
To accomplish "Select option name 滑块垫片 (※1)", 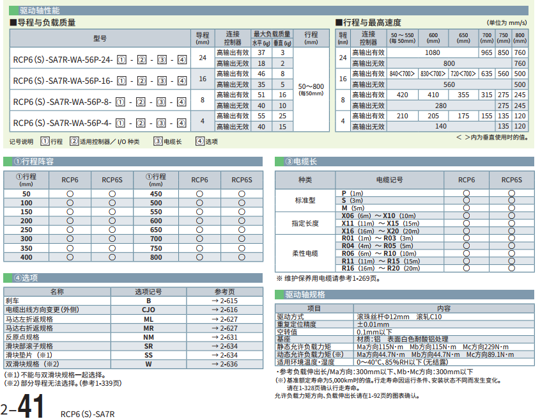I will pos(29,355).
